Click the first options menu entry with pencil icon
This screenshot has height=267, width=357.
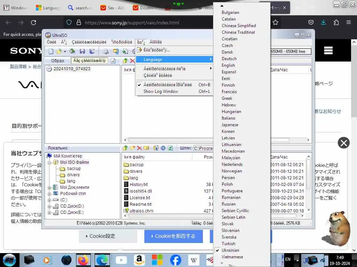click(x=174, y=50)
